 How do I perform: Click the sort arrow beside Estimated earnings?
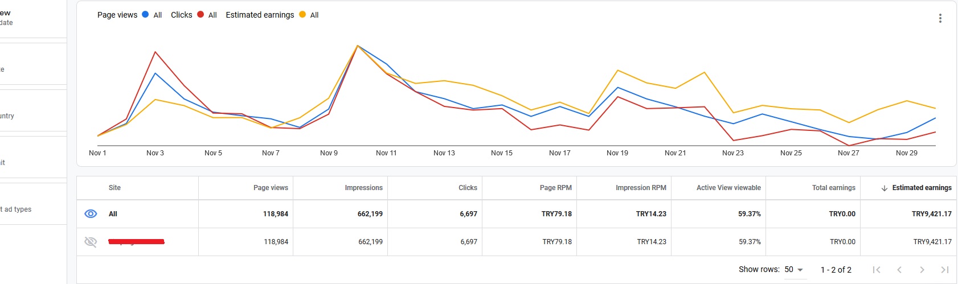pyautogui.click(x=885, y=188)
